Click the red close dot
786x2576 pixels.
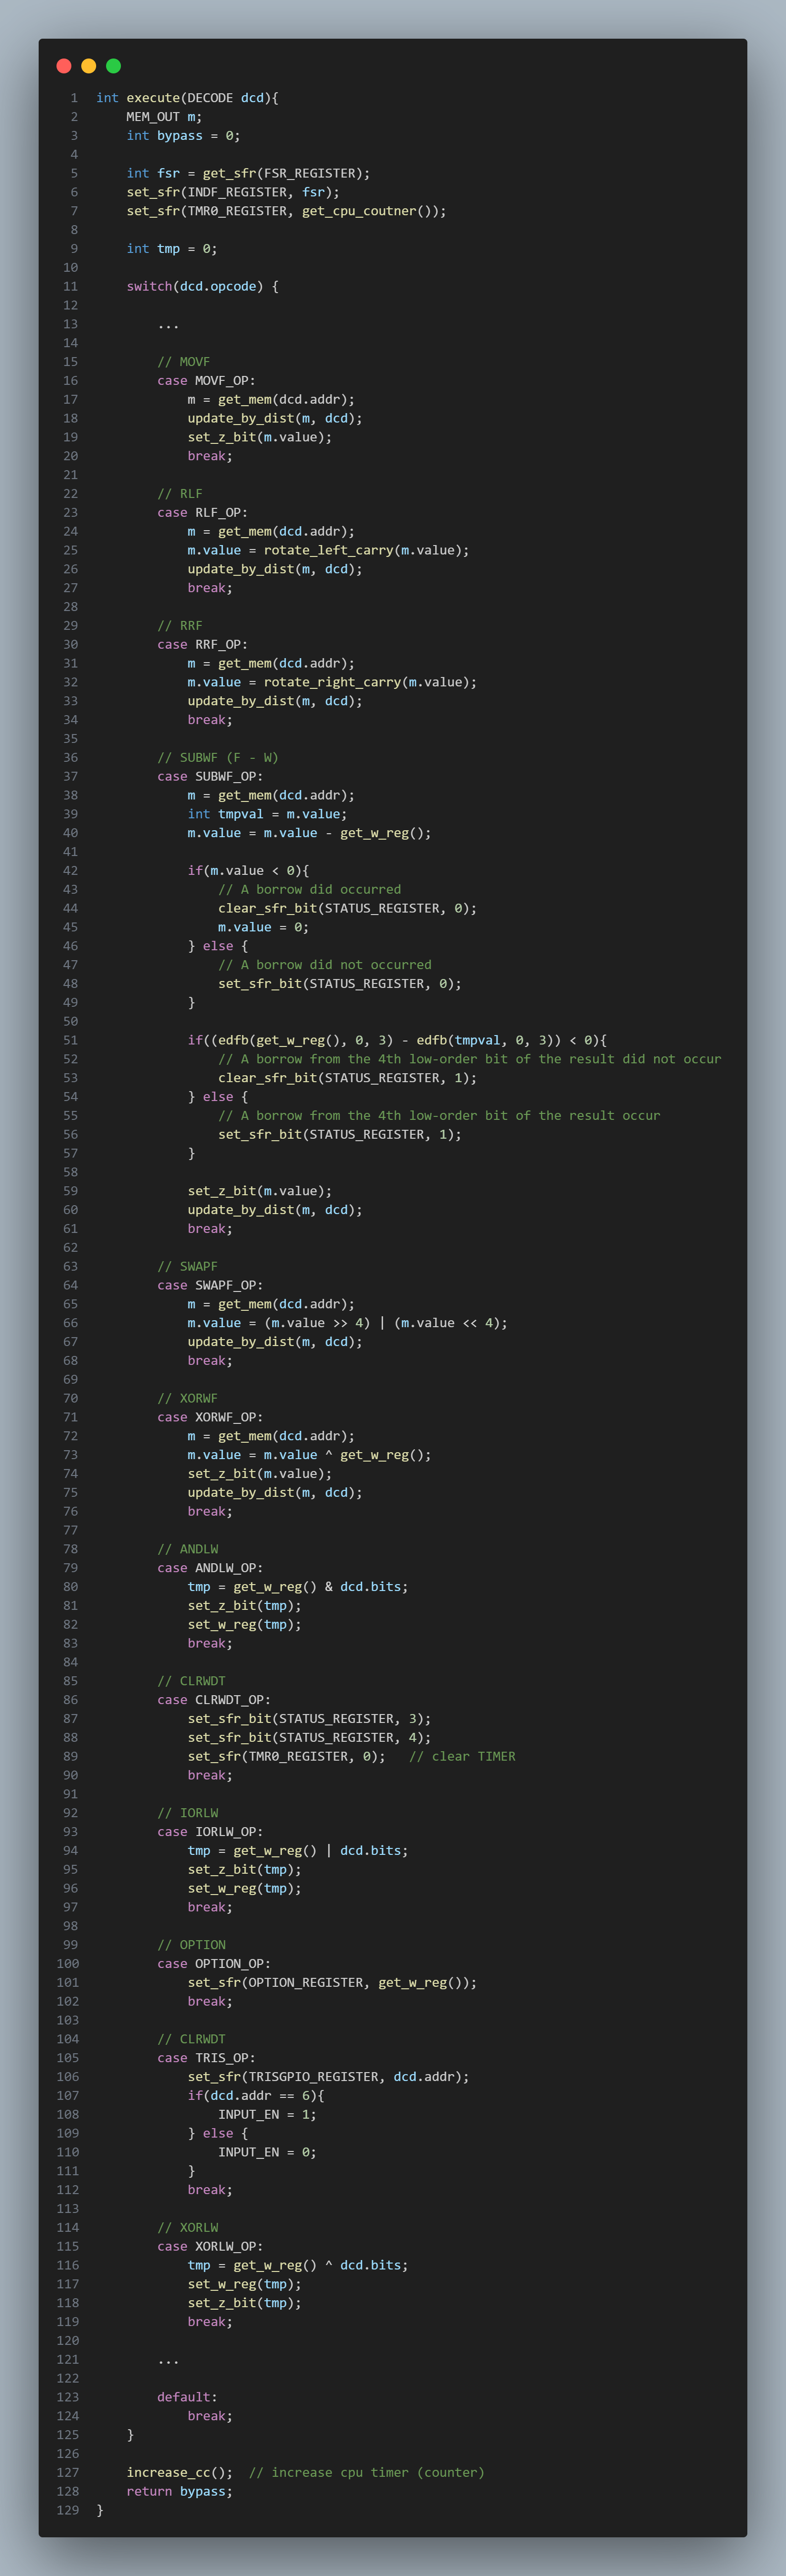coord(64,66)
